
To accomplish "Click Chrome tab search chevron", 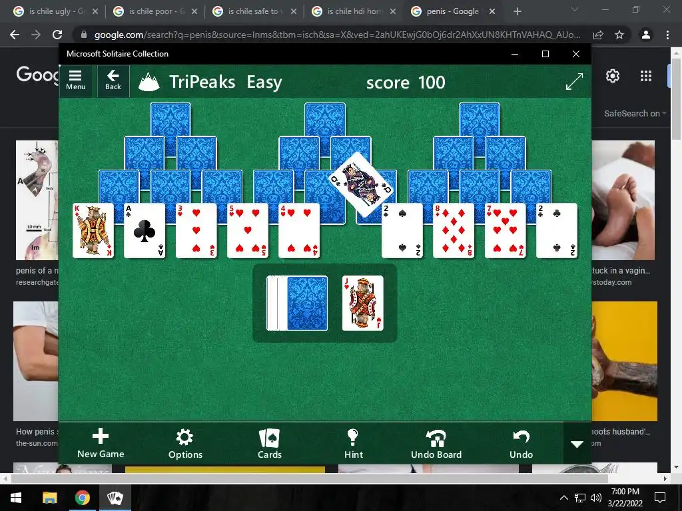I will pos(575,9).
